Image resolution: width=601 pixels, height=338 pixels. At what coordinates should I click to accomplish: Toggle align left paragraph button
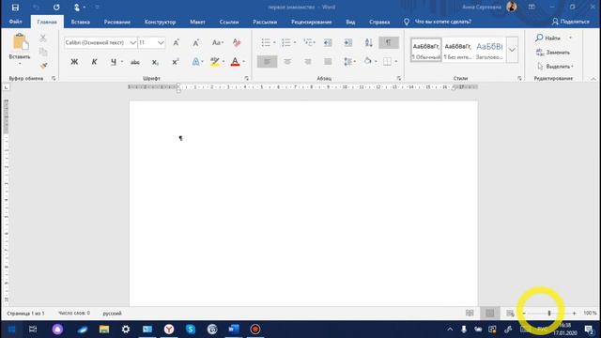click(x=267, y=61)
